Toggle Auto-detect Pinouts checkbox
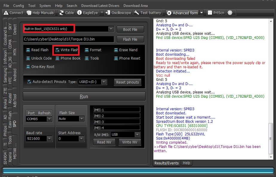The width and height of the screenshot is (276, 177). [29, 82]
